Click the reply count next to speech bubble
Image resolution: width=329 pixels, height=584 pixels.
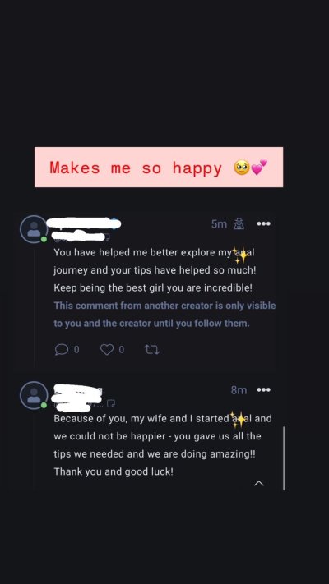point(76,349)
